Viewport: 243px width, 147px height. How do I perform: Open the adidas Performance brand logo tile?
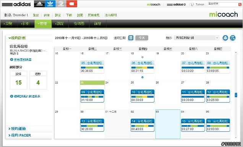click(x=39, y=4)
